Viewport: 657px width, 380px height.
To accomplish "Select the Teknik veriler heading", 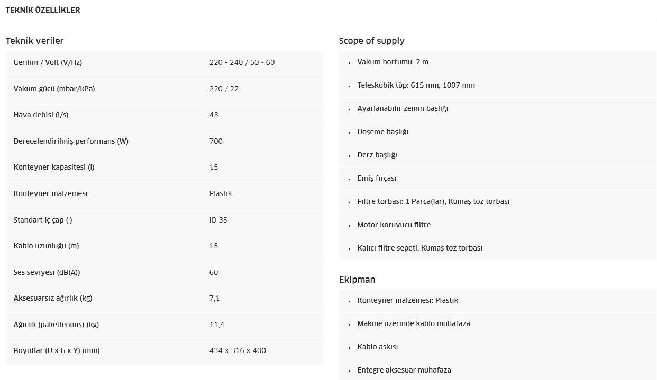I will click(34, 41).
